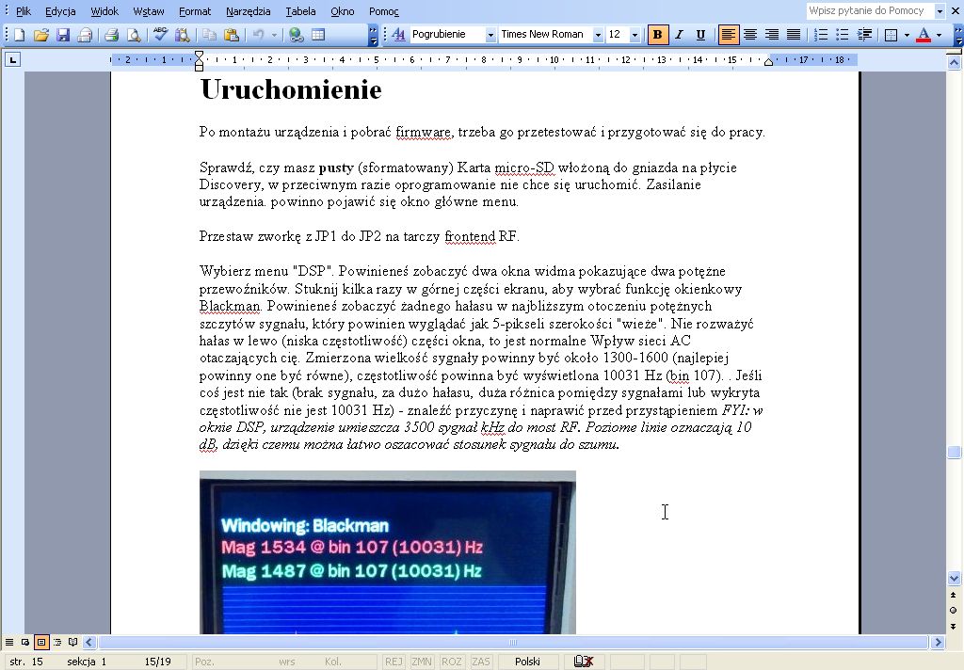Toggle Bold formatting button

click(x=658, y=35)
